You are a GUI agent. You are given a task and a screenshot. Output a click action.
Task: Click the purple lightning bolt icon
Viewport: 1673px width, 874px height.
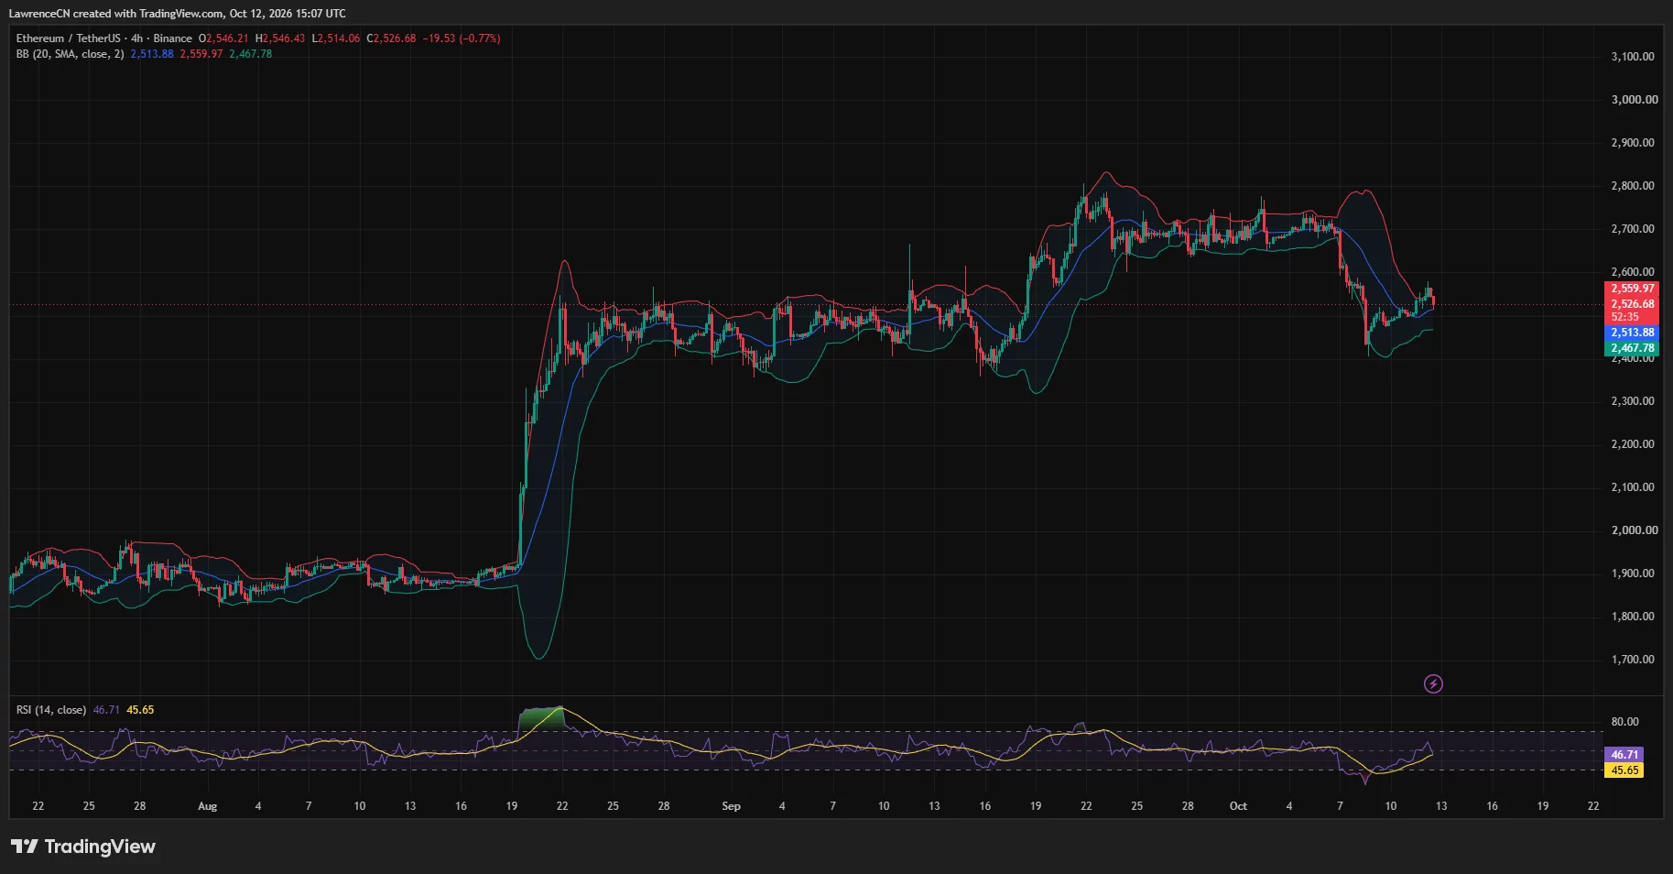coord(1433,683)
